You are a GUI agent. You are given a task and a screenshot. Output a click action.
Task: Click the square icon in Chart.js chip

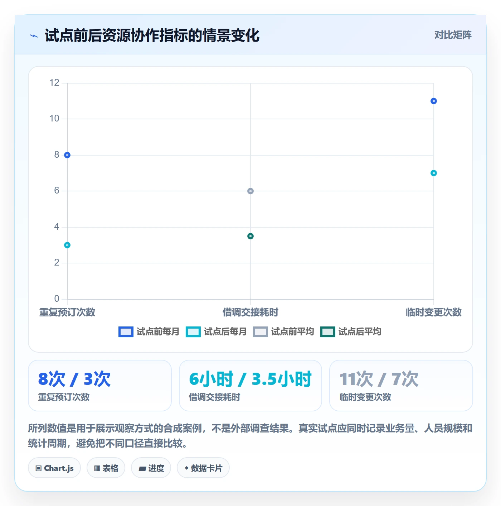point(39,468)
